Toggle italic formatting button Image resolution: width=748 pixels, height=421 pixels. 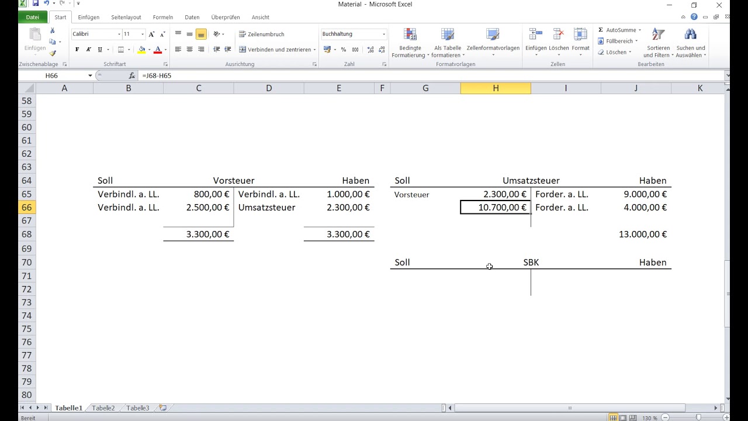[89, 50]
